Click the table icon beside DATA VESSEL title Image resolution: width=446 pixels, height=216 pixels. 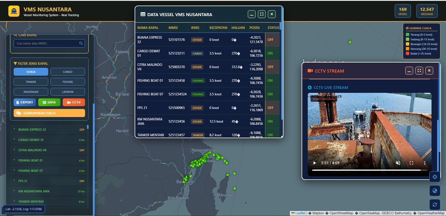point(143,14)
